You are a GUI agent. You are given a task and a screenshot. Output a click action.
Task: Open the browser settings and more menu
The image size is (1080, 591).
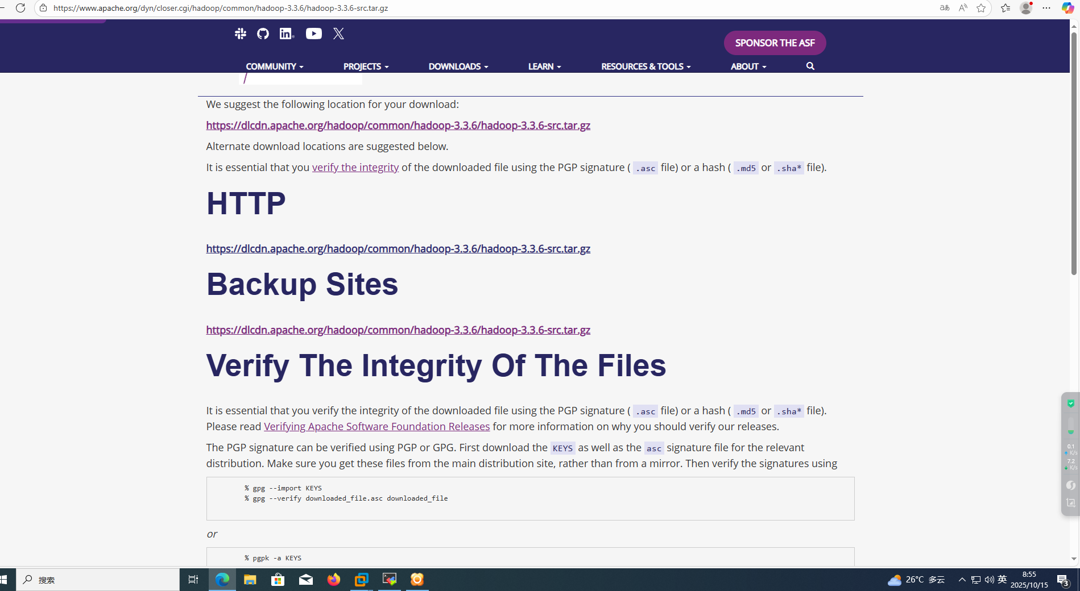pyautogui.click(x=1046, y=8)
